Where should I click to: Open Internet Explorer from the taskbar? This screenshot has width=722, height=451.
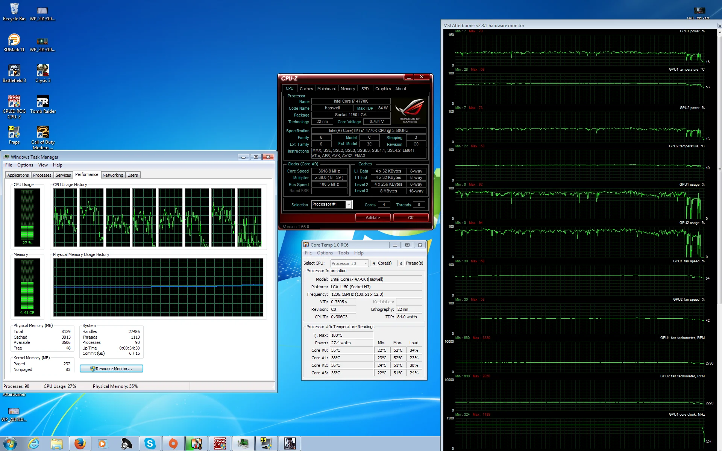[34, 444]
